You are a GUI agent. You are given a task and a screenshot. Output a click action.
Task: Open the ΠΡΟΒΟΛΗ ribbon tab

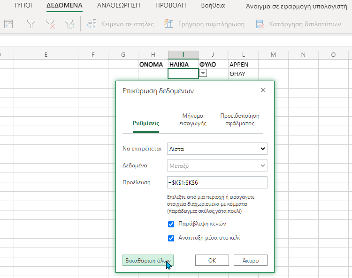[171, 5]
